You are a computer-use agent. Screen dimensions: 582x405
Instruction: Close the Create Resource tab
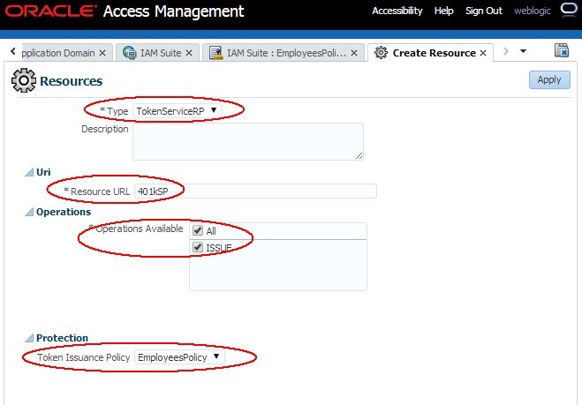tap(483, 53)
